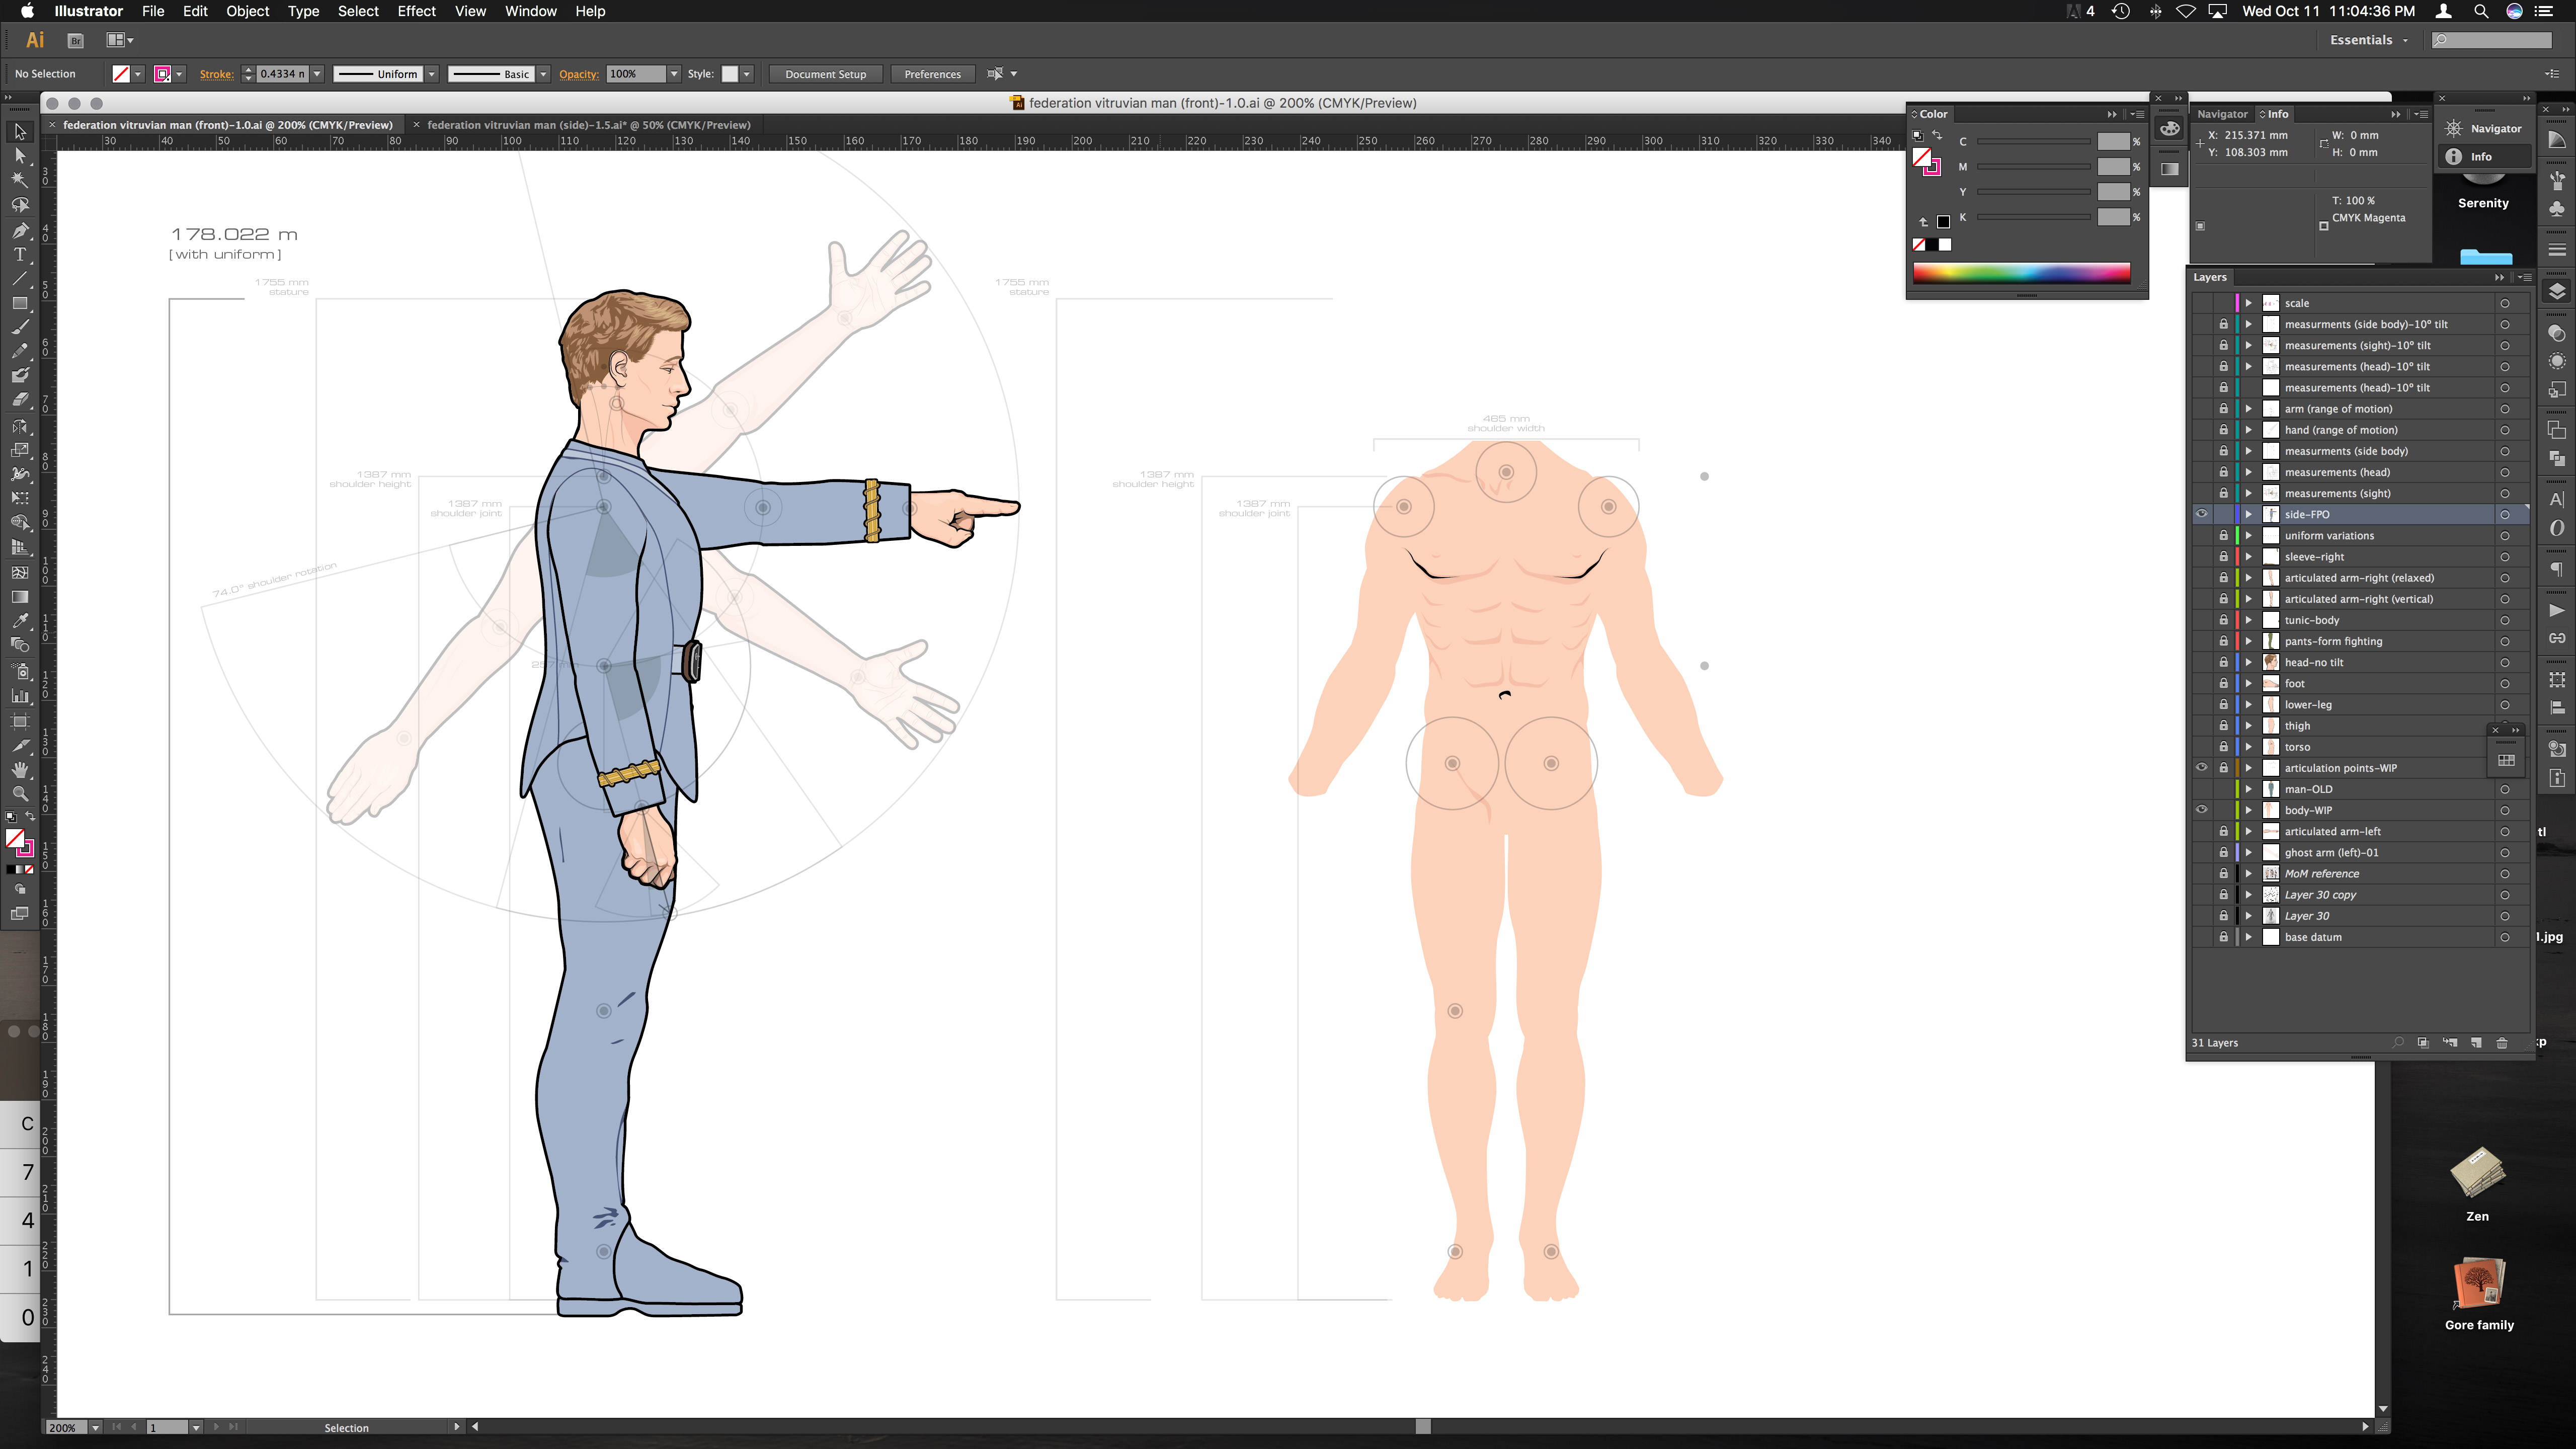
Task: Hide the body-WIP layer
Action: (2201, 810)
